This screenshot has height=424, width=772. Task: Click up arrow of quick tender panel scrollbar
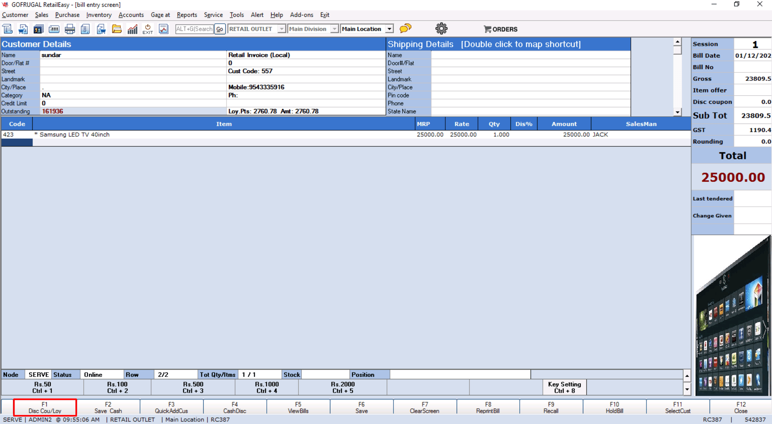tap(687, 376)
